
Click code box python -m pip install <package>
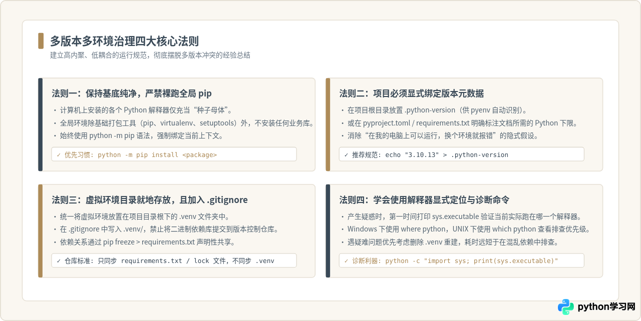tap(174, 154)
